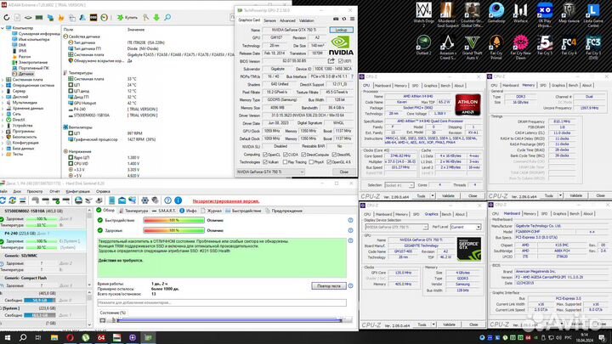
Task: Toggle the Ray Tracing checkbox in GPU-Z
Action: (286, 162)
